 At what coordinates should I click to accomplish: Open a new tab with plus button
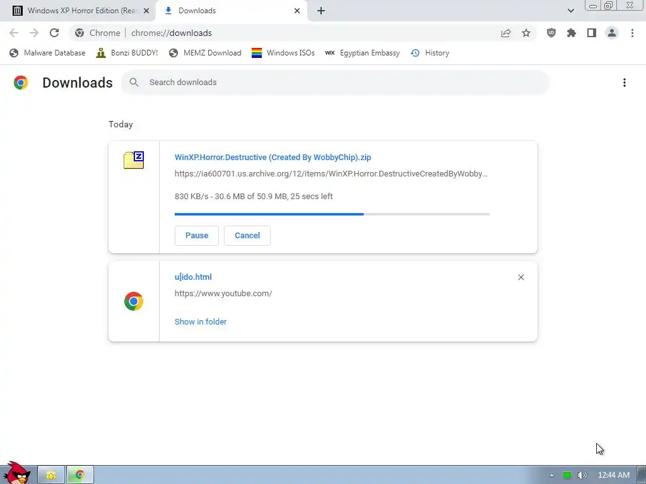pyautogui.click(x=321, y=11)
